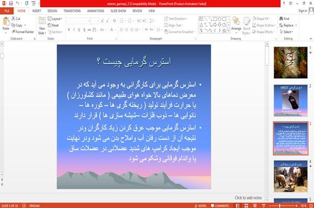Select the rectangle shape in shapes gallery

215,19
